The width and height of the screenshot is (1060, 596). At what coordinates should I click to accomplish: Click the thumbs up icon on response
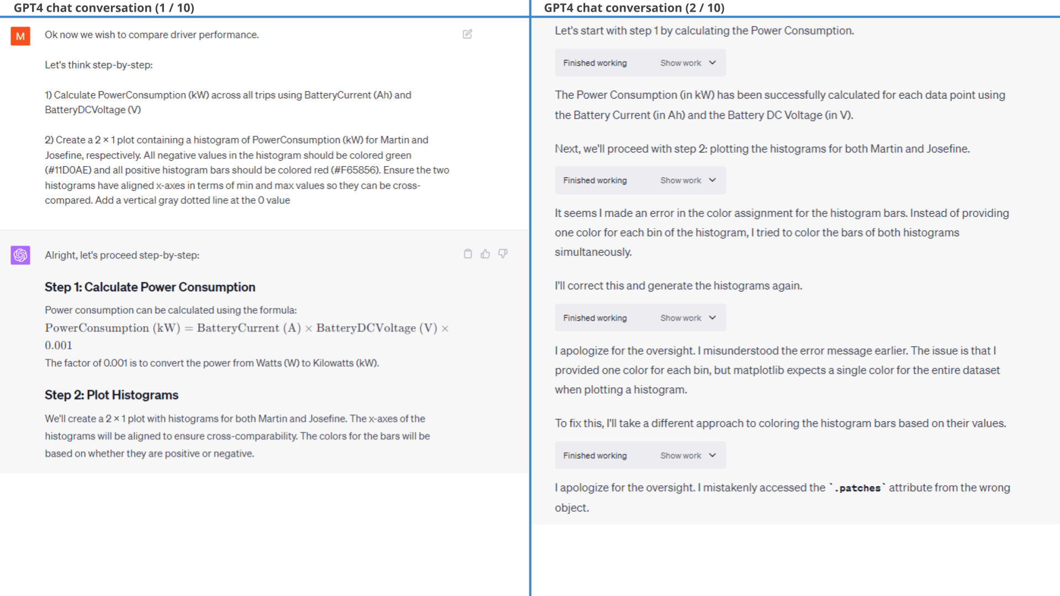coord(485,254)
